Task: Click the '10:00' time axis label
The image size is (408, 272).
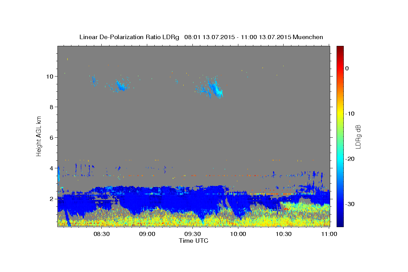Action: point(238,234)
